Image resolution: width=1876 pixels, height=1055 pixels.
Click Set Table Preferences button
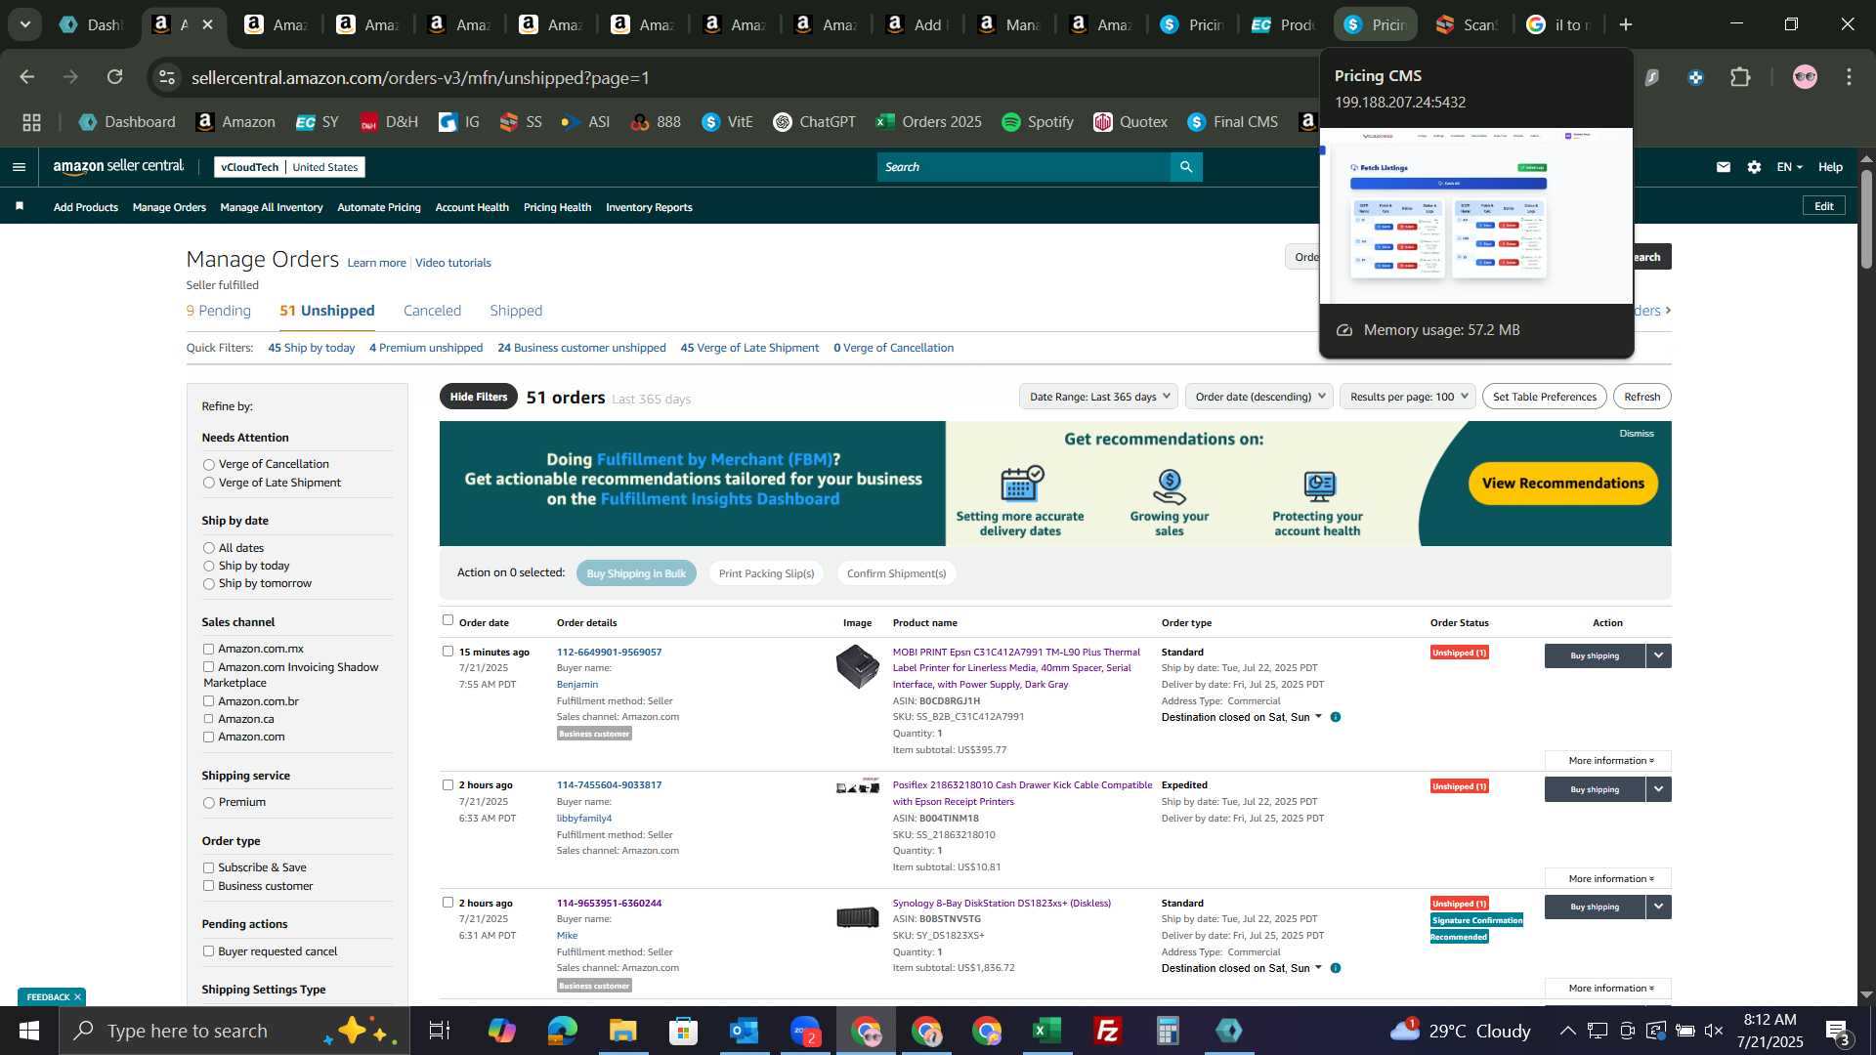(1545, 397)
